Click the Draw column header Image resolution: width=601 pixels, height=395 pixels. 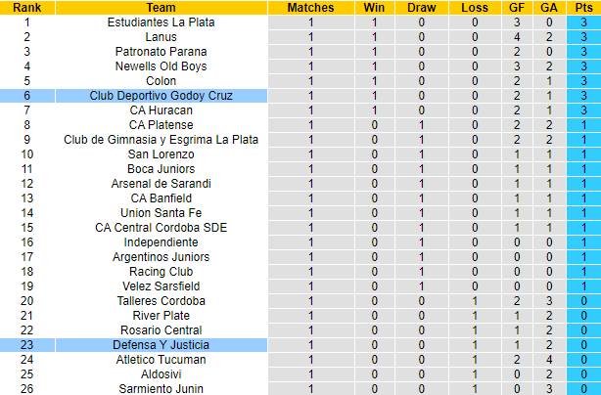click(x=423, y=8)
